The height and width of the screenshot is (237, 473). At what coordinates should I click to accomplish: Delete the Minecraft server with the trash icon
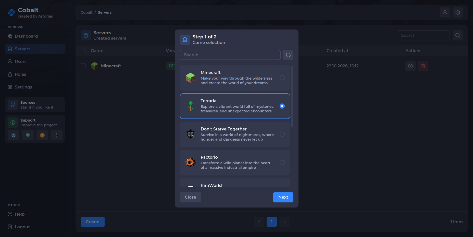pyautogui.click(x=423, y=66)
